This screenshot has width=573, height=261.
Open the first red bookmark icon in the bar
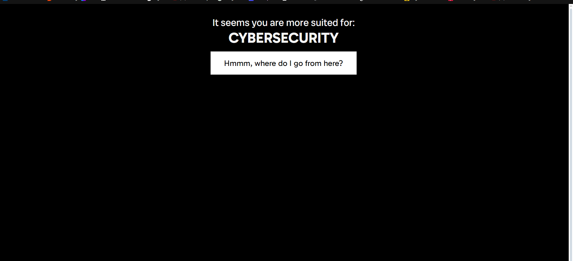(175, 1)
